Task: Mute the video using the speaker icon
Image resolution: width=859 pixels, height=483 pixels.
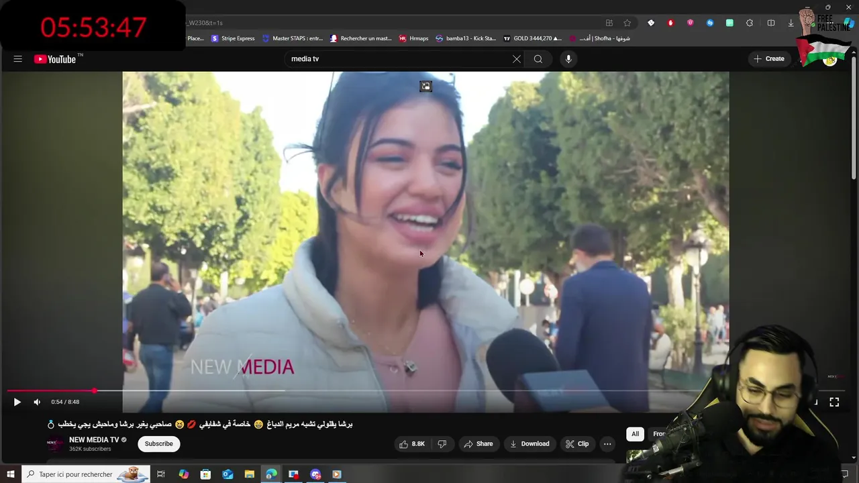Action: [x=37, y=402]
